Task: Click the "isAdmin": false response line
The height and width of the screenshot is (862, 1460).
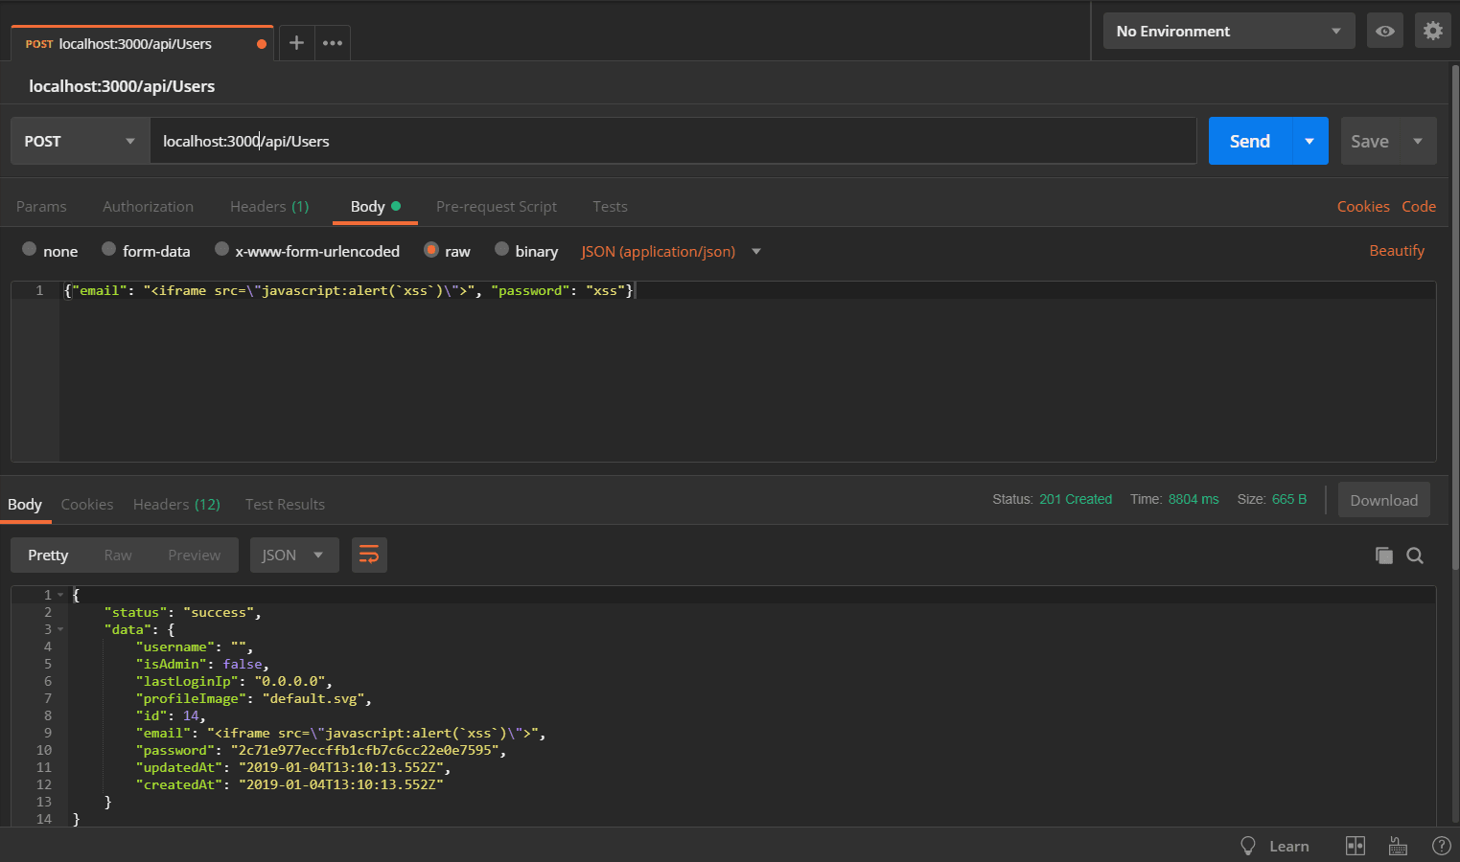Action: [x=202, y=664]
